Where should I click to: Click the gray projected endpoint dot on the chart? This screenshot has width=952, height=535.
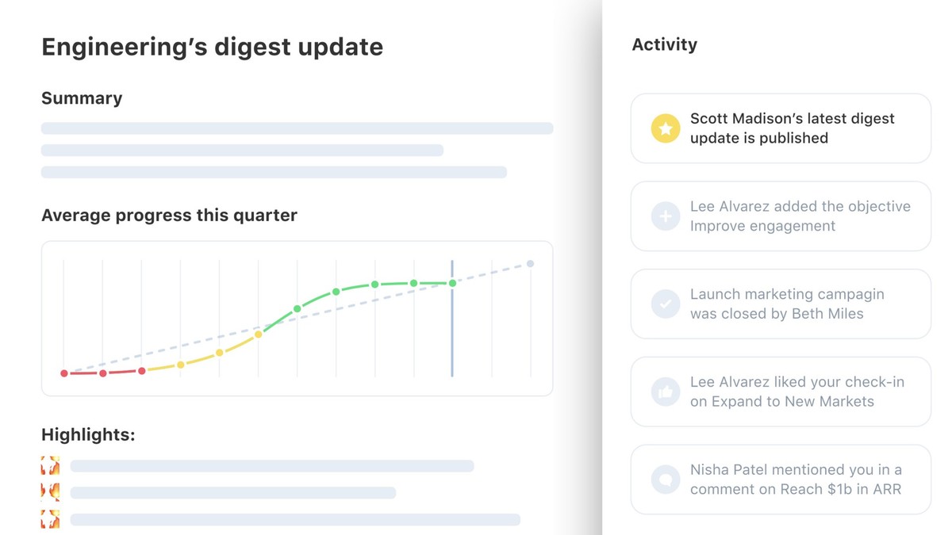point(530,264)
